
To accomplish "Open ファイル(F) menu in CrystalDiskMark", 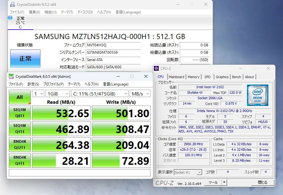I will pyautogui.click(x=16, y=84).
